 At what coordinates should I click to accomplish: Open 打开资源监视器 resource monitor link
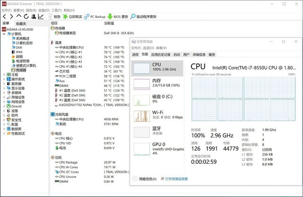pyautogui.click(x=174, y=179)
